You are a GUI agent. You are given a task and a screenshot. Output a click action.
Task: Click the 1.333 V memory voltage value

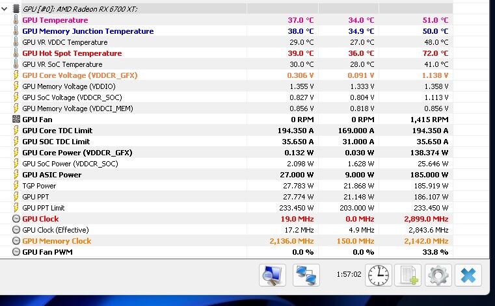point(362,86)
